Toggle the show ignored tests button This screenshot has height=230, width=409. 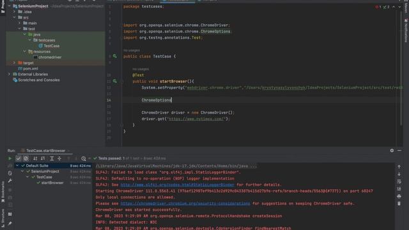(x=26, y=158)
